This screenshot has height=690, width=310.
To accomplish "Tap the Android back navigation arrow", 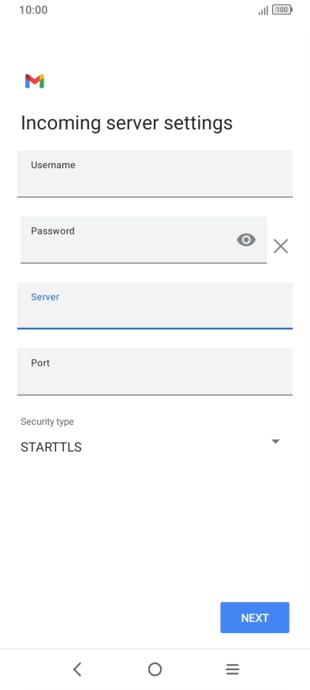I will click(77, 669).
